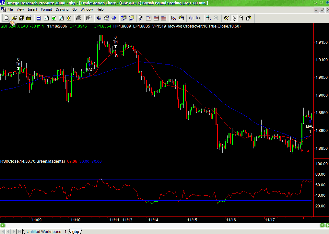Click the RSI indicator label text
Viewport: 329px width, 234px height.
point(32,161)
